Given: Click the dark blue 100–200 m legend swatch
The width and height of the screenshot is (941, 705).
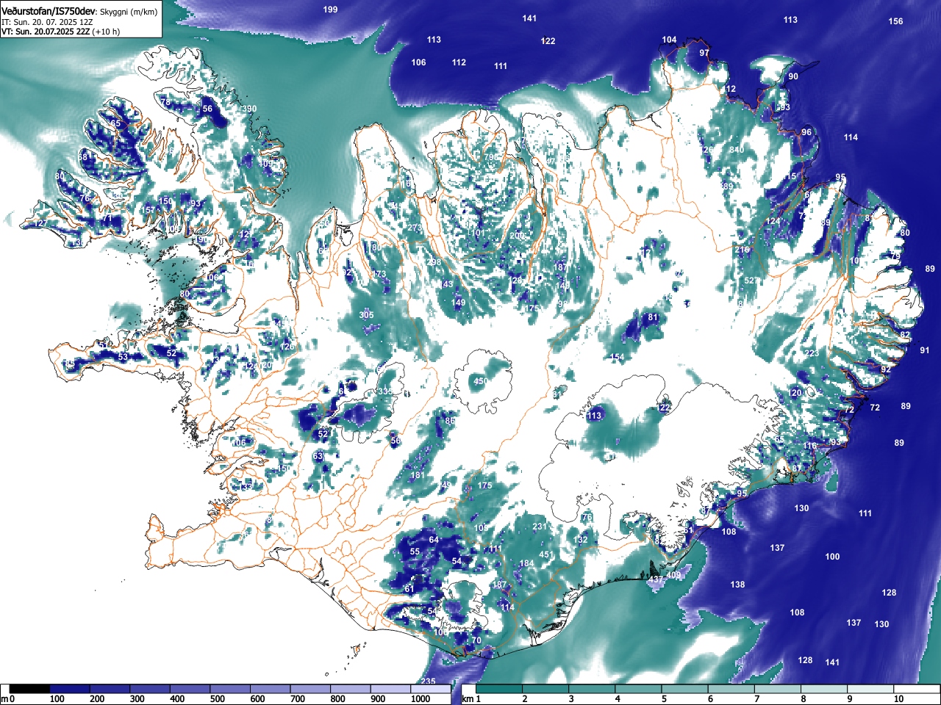Looking at the screenshot, I should pyautogui.click(x=70, y=689).
